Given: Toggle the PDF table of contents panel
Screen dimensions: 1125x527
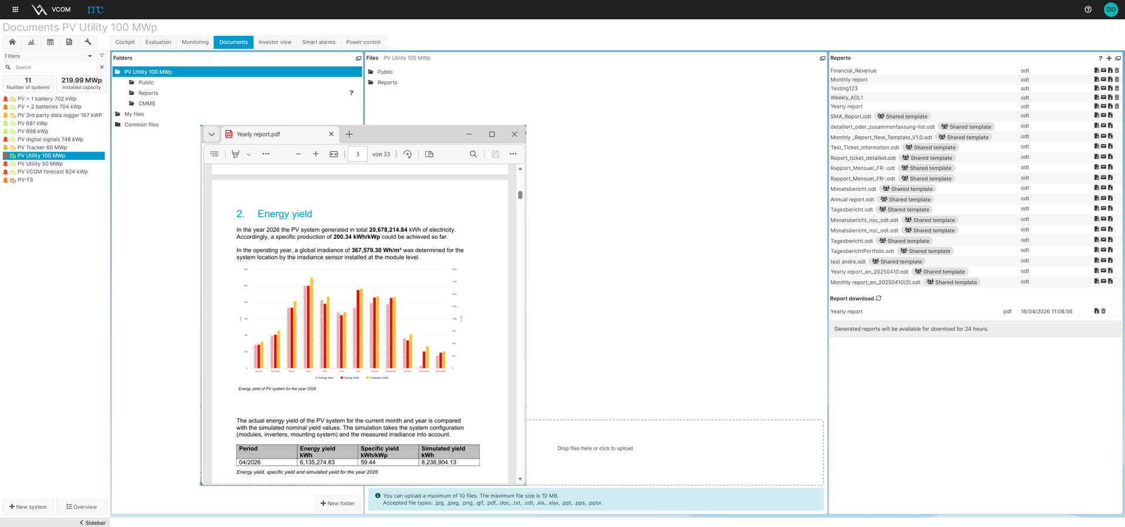Looking at the screenshot, I should tap(214, 154).
